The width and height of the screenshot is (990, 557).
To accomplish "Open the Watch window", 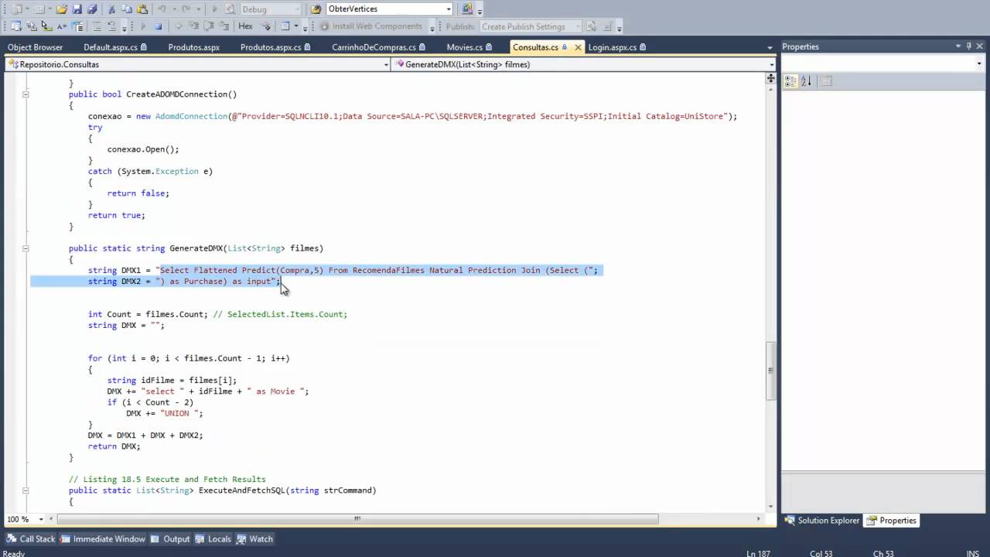I will click(255, 538).
